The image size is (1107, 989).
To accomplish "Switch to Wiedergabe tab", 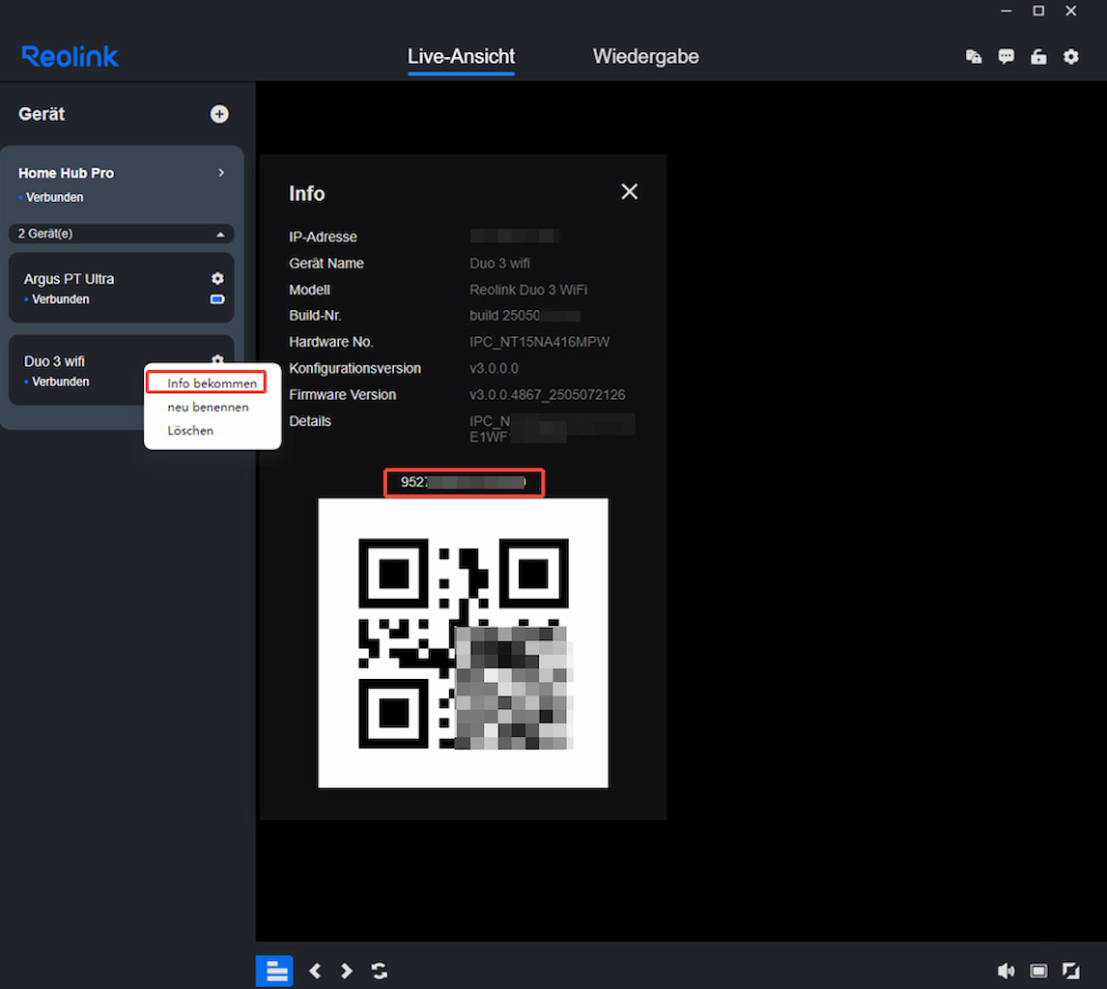I will 646,56.
